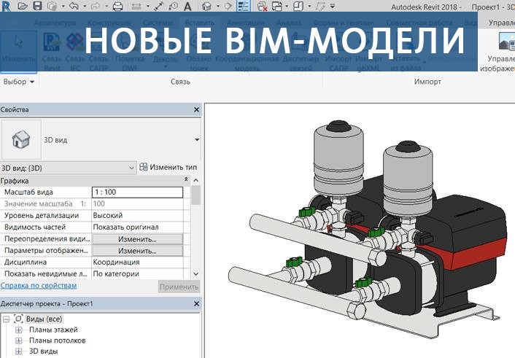Click the Undo arrow icon
Viewport: 515px width, 358px height.
click(74, 6)
